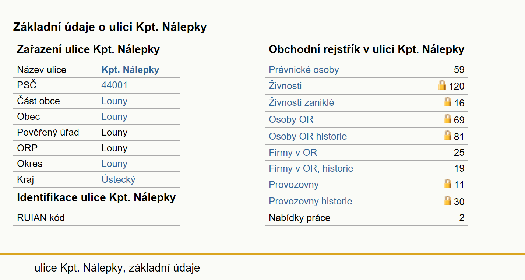Click the lock icon beside Živnosti count
The width and height of the screenshot is (525, 280).
click(x=442, y=85)
